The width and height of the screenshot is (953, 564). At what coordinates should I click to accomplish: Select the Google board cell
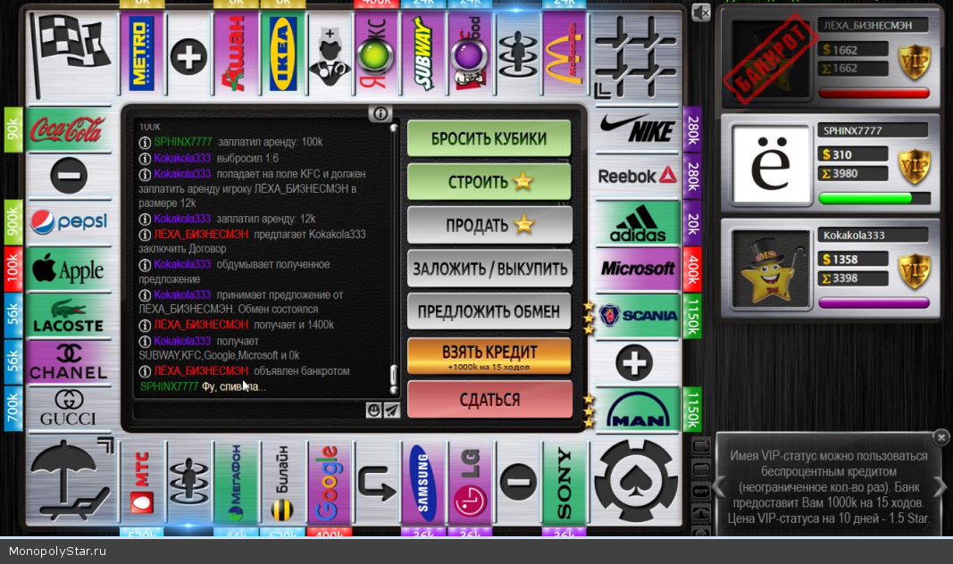click(x=330, y=484)
